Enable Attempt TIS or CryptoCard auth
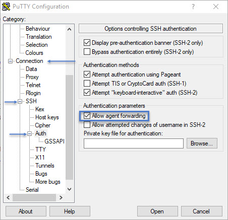Screen dimensions: 228x220 pos(87,83)
